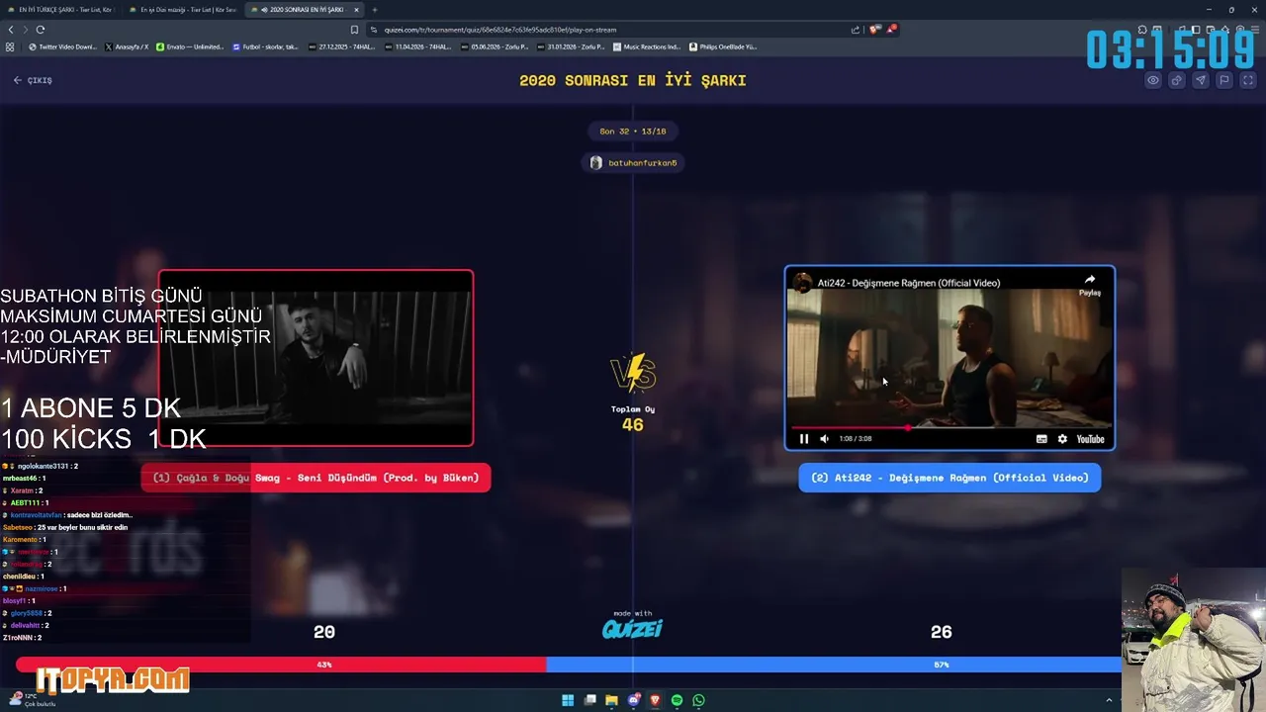
Task: Click the Son 32 • 13/16 round indicator
Action: click(633, 131)
